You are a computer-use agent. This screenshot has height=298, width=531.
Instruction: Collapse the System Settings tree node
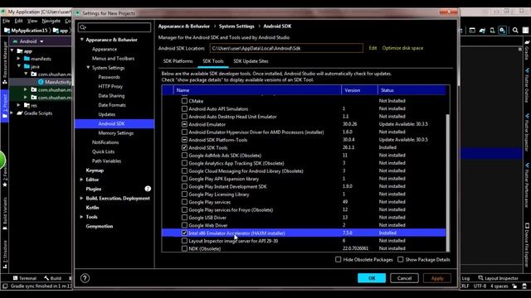click(x=88, y=68)
